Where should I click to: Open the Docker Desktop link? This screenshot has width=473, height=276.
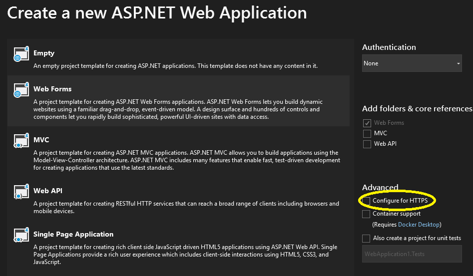pos(419,225)
